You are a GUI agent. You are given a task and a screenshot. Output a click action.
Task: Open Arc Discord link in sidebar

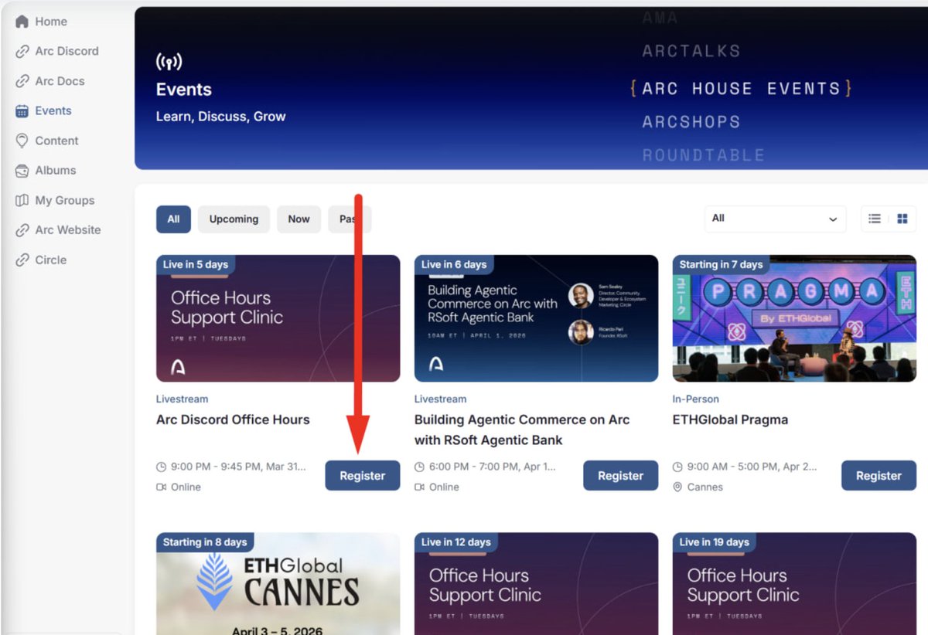point(67,51)
